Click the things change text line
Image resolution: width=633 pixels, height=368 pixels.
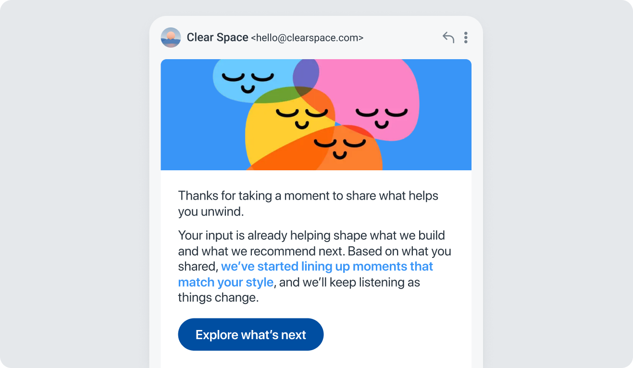click(x=218, y=298)
